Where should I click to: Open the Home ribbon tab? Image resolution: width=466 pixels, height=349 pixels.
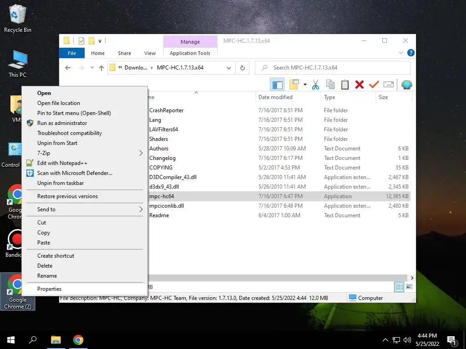[x=98, y=53]
